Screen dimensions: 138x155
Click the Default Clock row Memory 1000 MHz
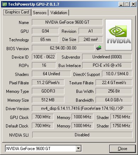(x=82, y=126)
